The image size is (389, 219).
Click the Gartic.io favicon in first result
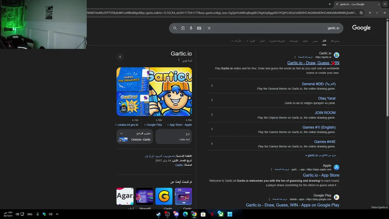[336, 55]
